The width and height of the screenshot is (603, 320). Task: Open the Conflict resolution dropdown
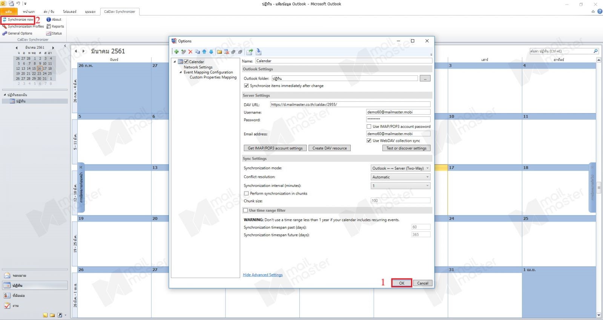tap(400, 177)
